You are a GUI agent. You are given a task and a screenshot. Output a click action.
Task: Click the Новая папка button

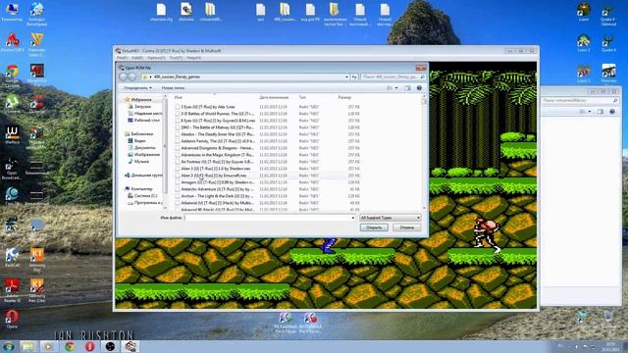[173, 88]
